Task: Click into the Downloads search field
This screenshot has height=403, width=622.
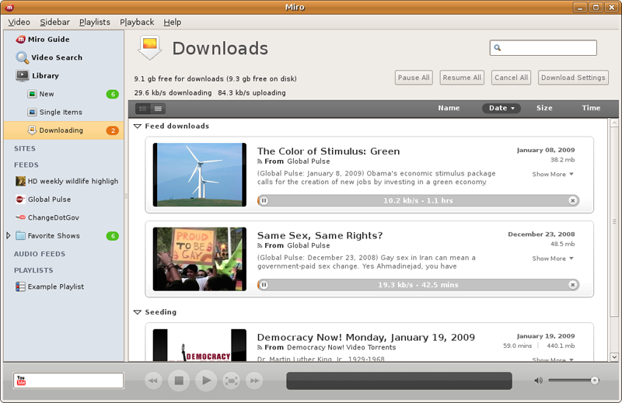Action: (x=543, y=48)
